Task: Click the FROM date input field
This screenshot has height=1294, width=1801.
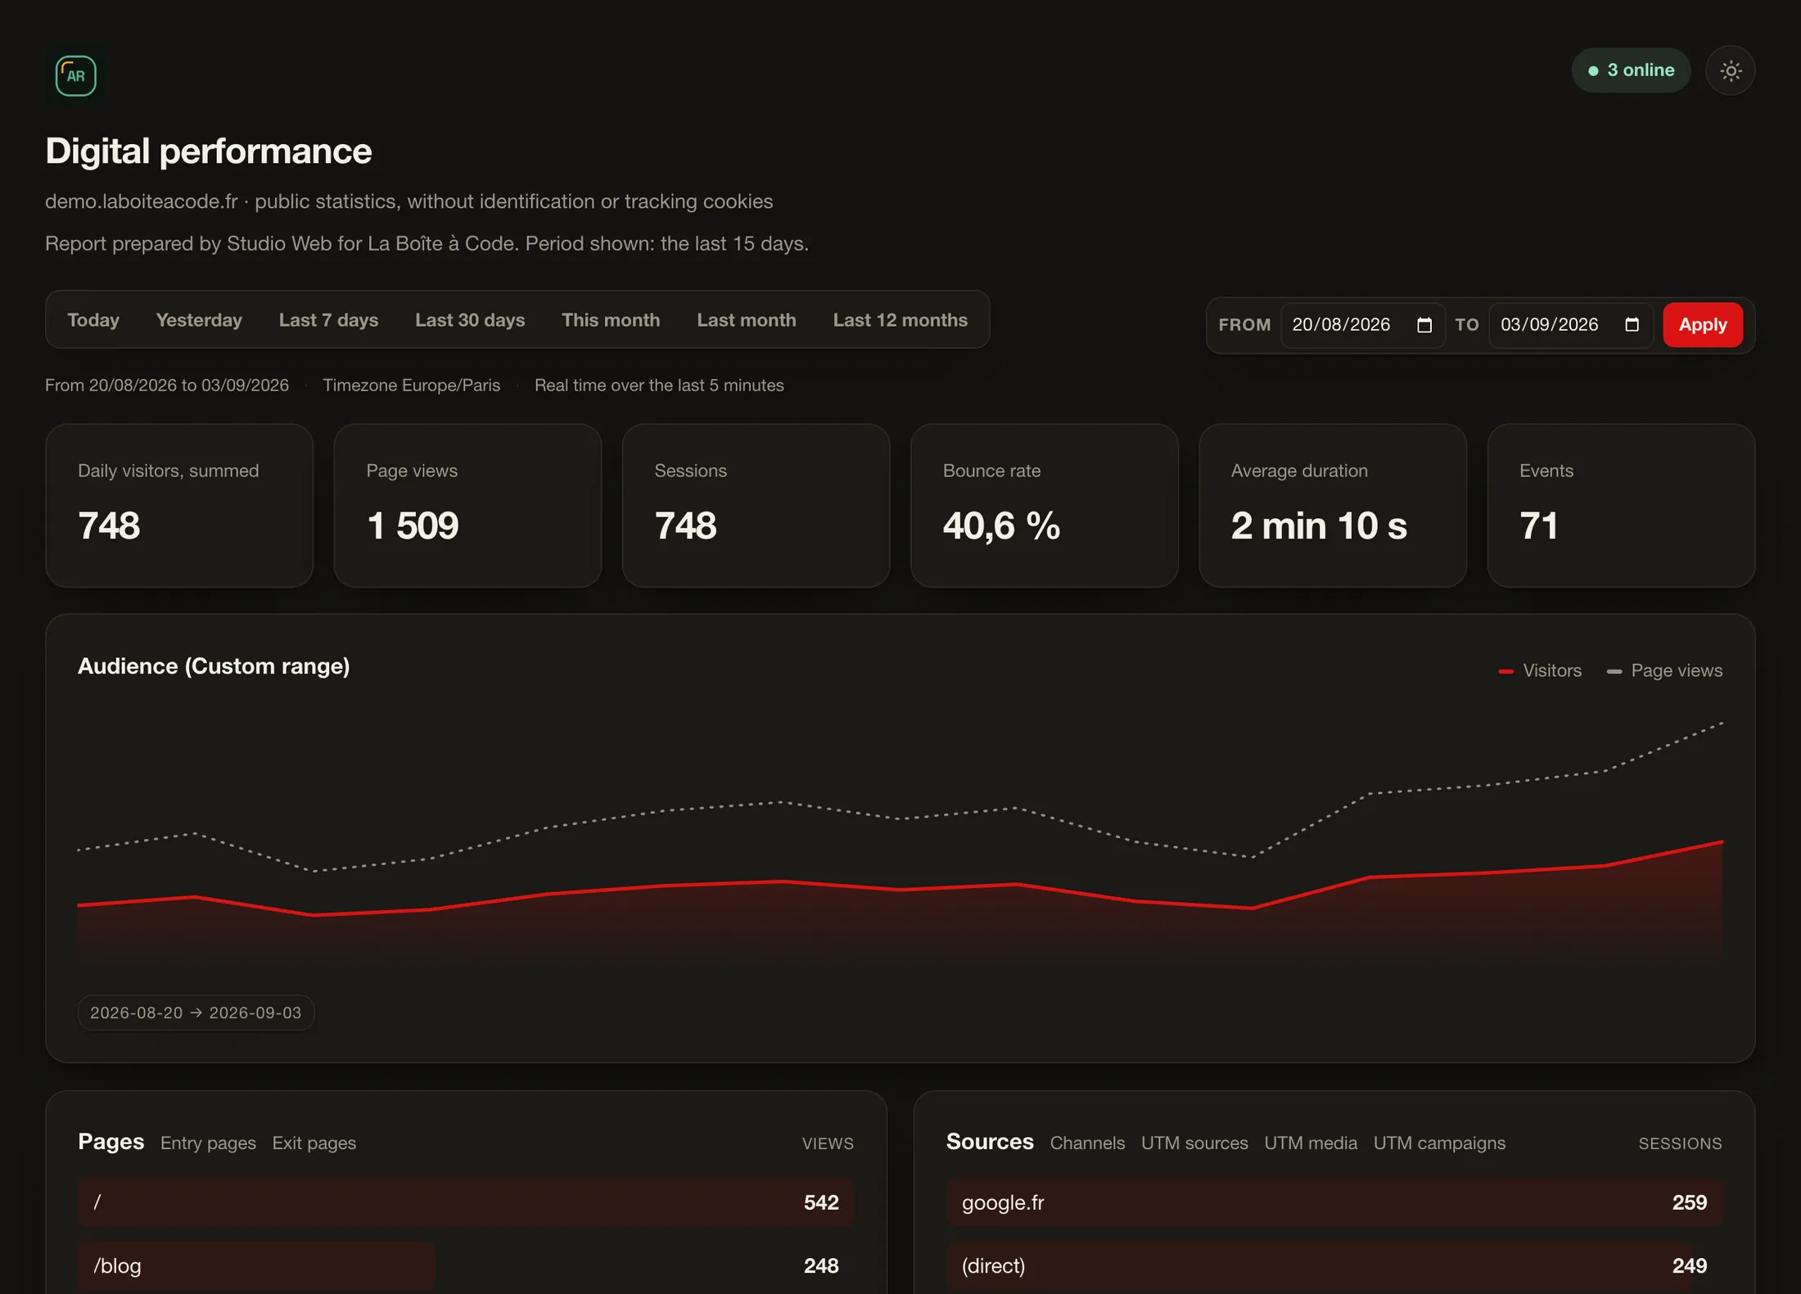Action: point(1362,325)
